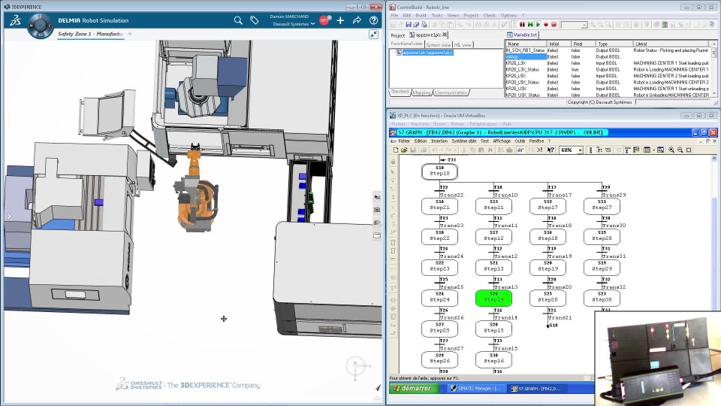Viewport: 721px width, 406px height.
Task: Open Tools menu in ControlBuild
Action: pyautogui.click(x=437, y=15)
